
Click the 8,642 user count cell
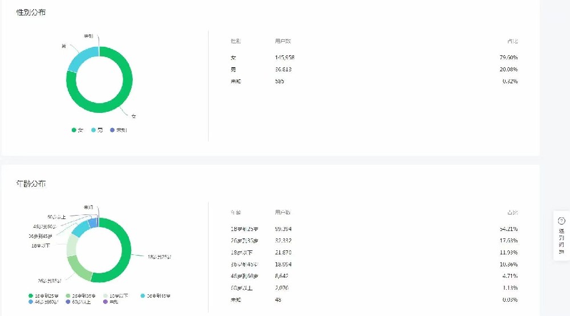coord(282,276)
